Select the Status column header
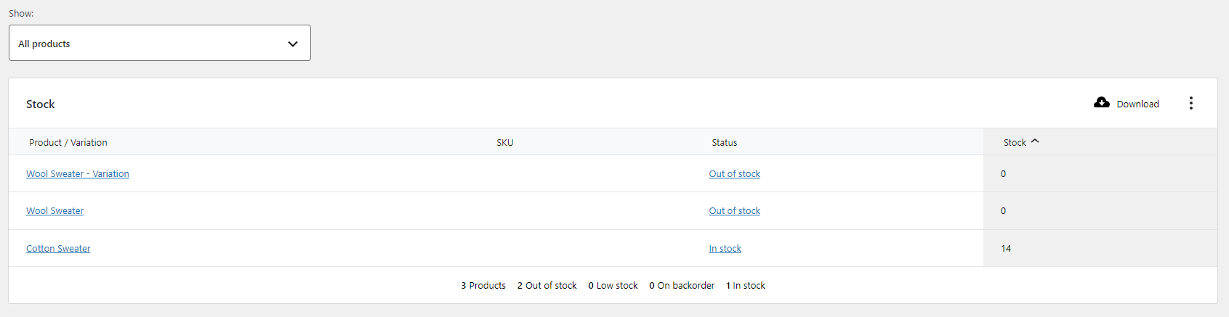This screenshot has height=317, width=1229. (725, 143)
